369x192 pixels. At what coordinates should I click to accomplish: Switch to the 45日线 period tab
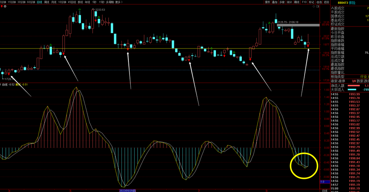[72, 2]
